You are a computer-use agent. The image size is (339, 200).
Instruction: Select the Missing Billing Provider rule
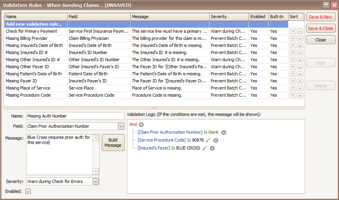146,39
